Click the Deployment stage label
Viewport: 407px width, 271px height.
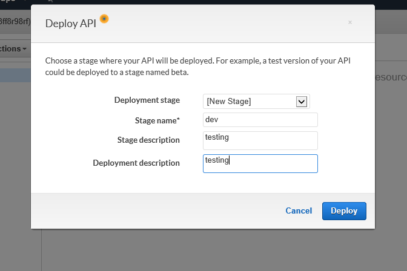pyautogui.click(x=147, y=100)
